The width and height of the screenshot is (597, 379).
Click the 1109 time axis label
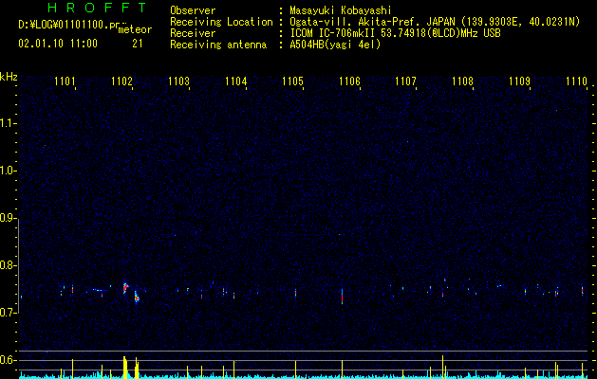click(x=520, y=81)
